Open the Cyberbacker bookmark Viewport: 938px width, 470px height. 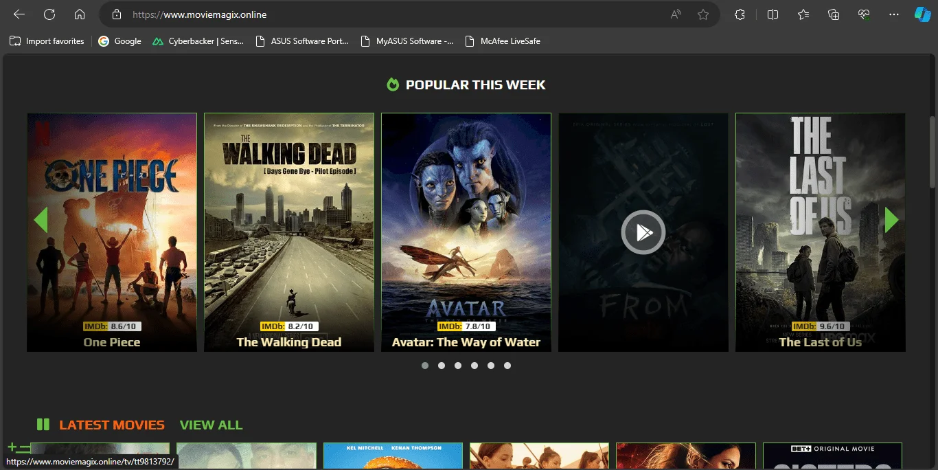(198, 41)
